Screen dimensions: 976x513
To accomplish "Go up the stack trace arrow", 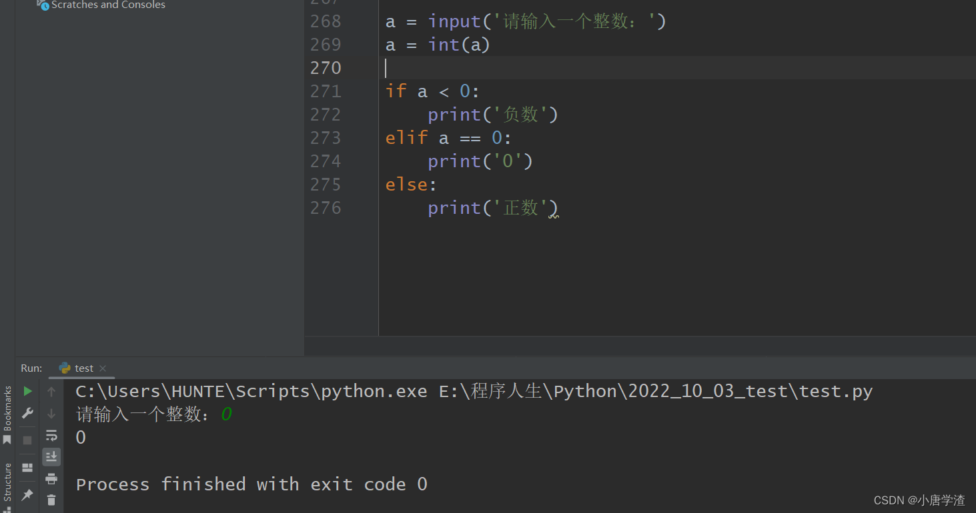I will pos(51,392).
